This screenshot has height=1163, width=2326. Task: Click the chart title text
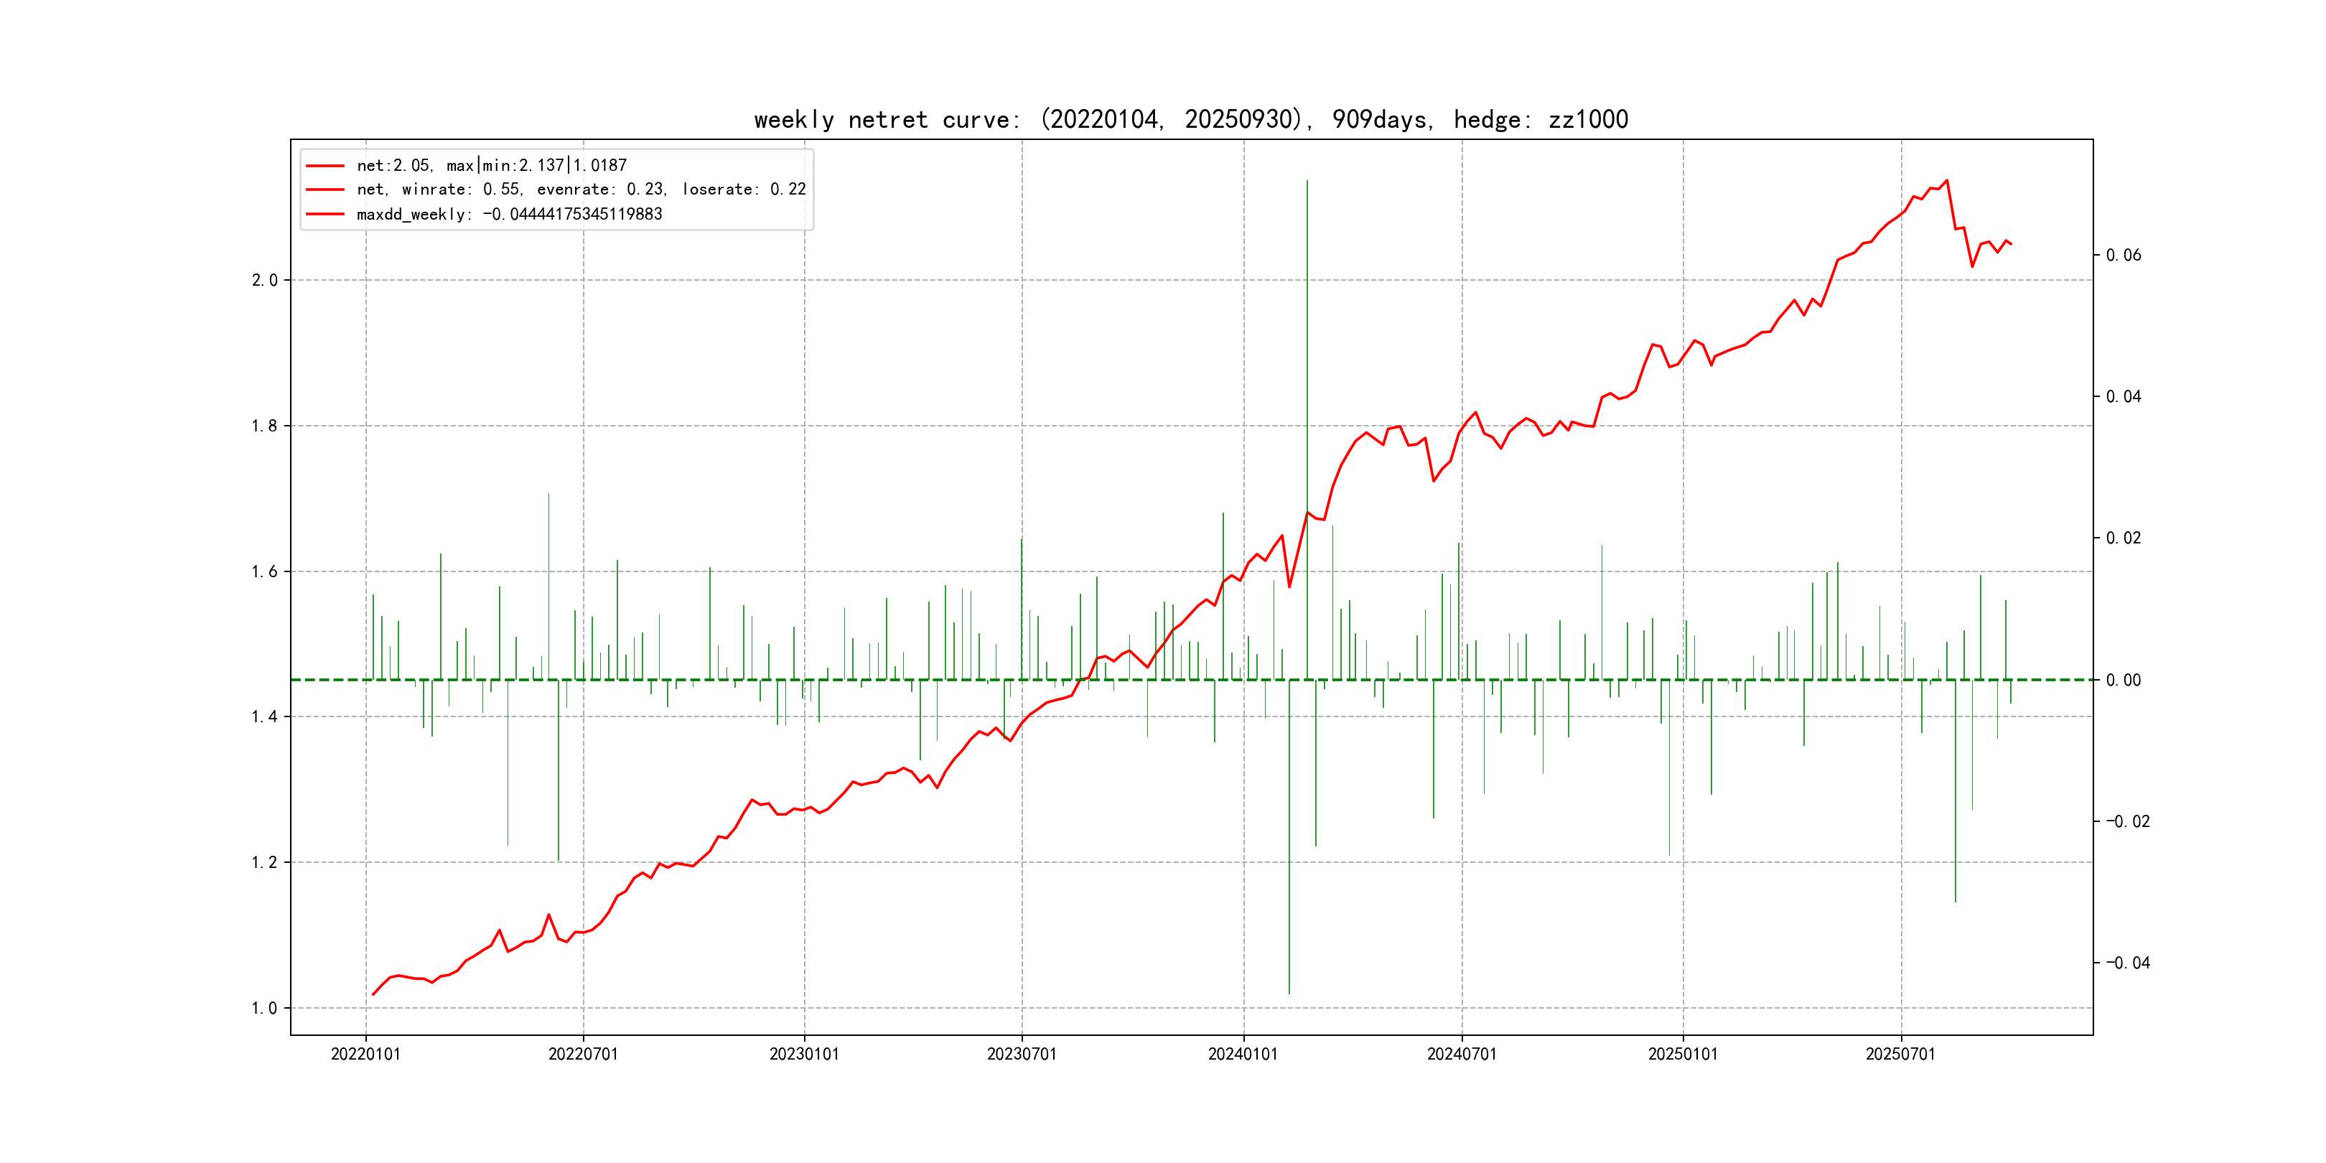[x=1190, y=119]
